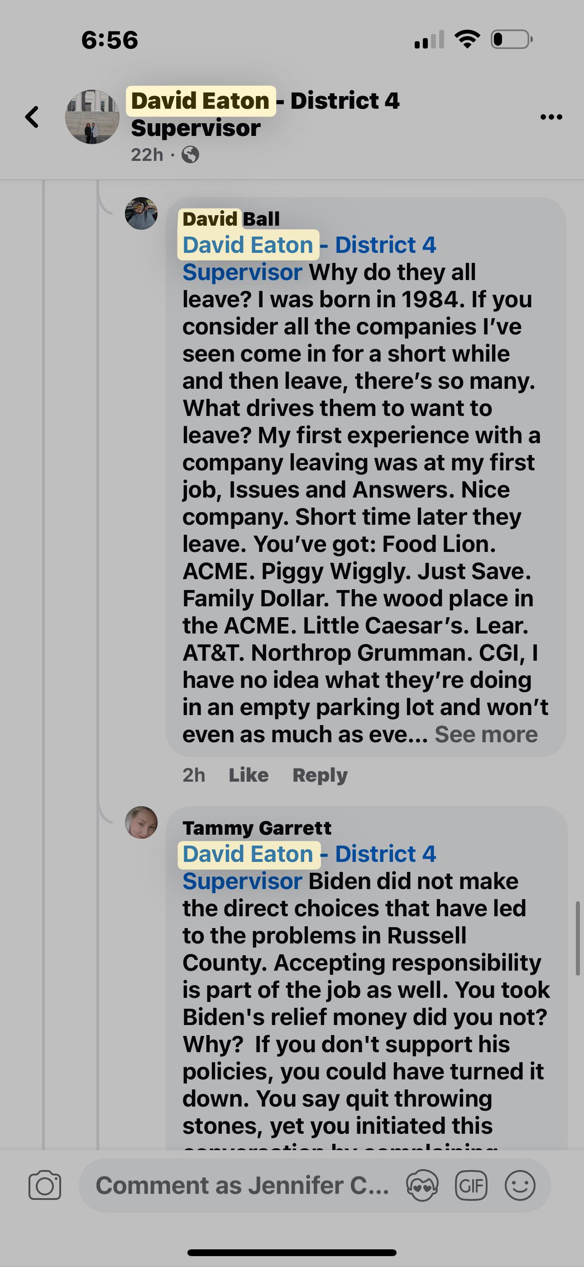Tap the Comment as Jennifer input field

(242, 1185)
